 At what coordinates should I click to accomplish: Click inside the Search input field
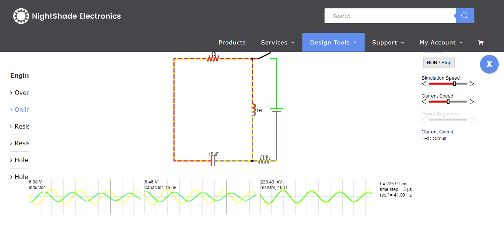tap(390, 16)
